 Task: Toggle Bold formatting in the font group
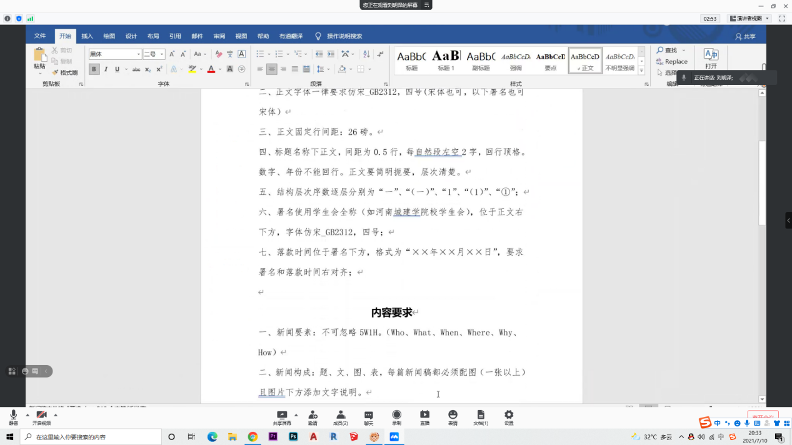94,69
